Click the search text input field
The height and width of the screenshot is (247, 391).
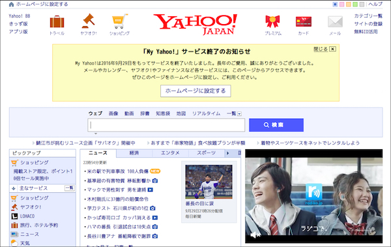(166, 125)
